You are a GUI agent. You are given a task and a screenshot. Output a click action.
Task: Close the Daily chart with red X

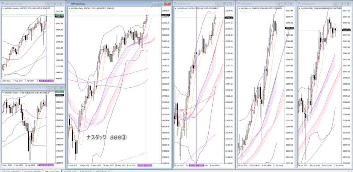(168, 4)
